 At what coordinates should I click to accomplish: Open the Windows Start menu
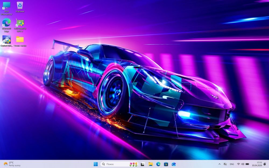[x=95, y=164]
